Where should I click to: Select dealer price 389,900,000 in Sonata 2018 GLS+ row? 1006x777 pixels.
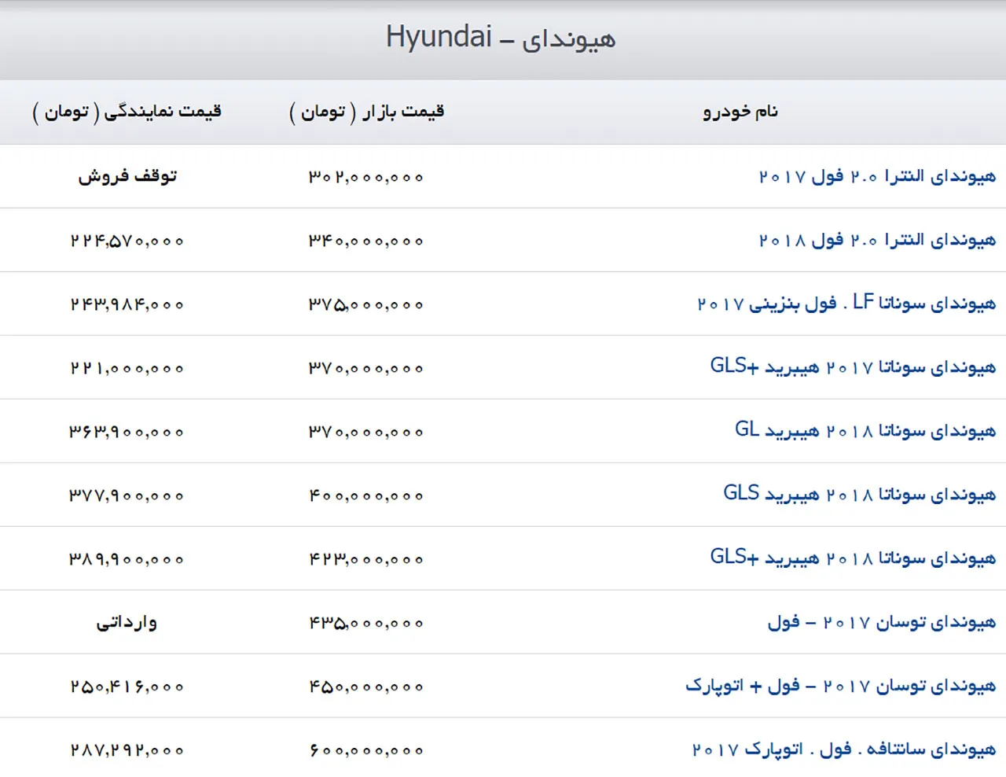click(127, 560)
